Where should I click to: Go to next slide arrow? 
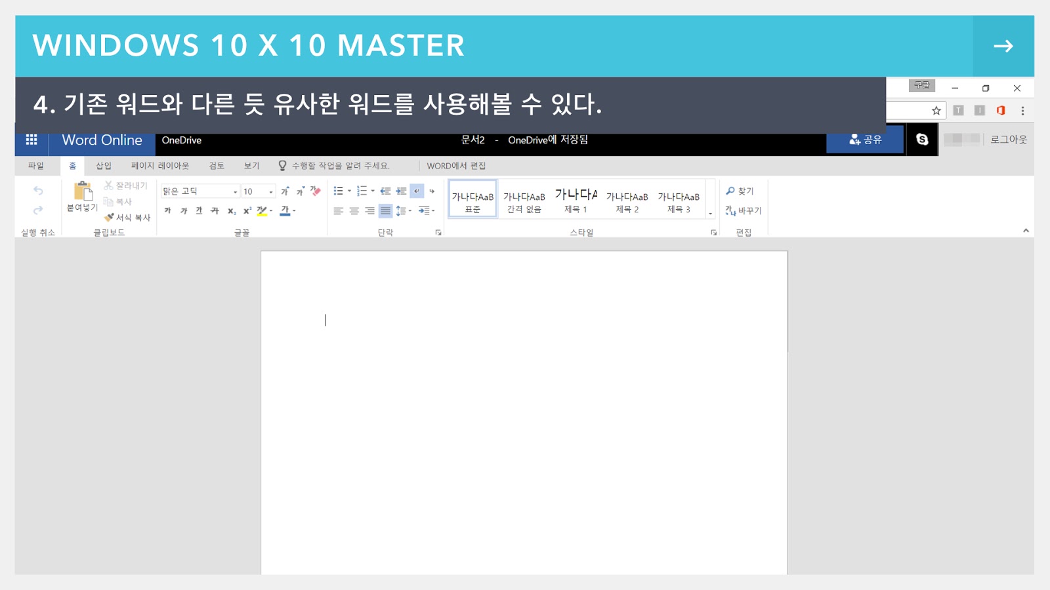(1003, 46)
